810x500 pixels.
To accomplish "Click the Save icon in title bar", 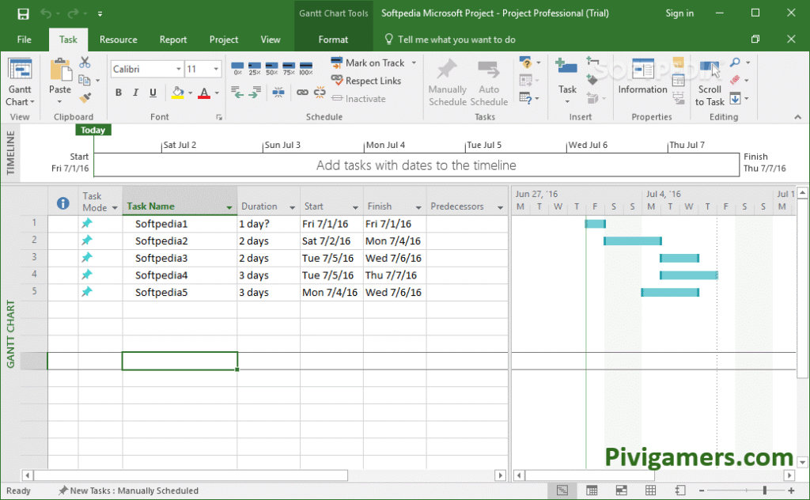I will 23,13.
